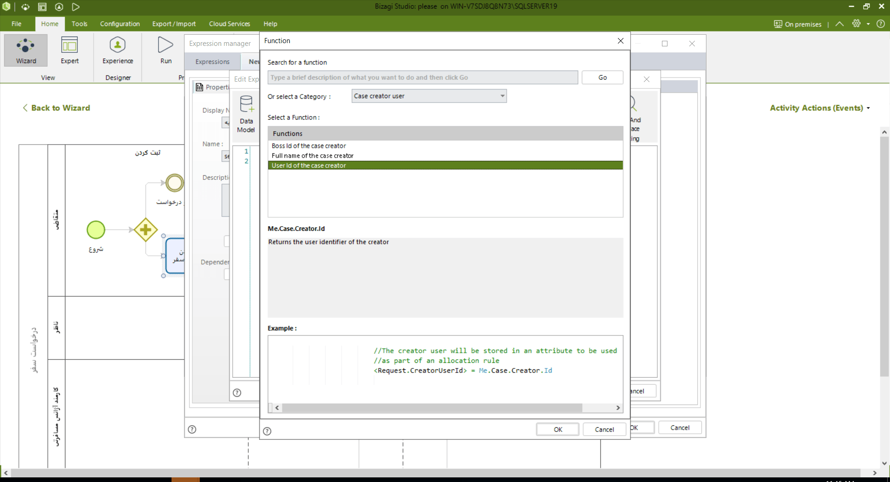Click the Functions list header
This screenshot has height=482, width=890.
click(x=445, y=133)
